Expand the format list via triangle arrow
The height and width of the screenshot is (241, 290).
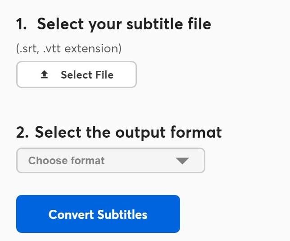pos(182,161)
